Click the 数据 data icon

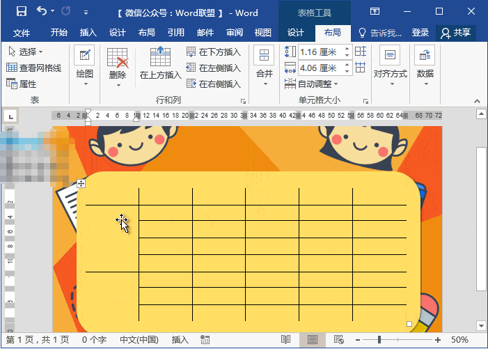(x=425, y=56)
